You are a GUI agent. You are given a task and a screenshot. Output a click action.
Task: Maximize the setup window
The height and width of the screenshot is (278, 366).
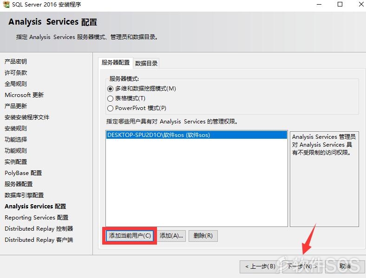pyautogui.click(x=340, y=5)
